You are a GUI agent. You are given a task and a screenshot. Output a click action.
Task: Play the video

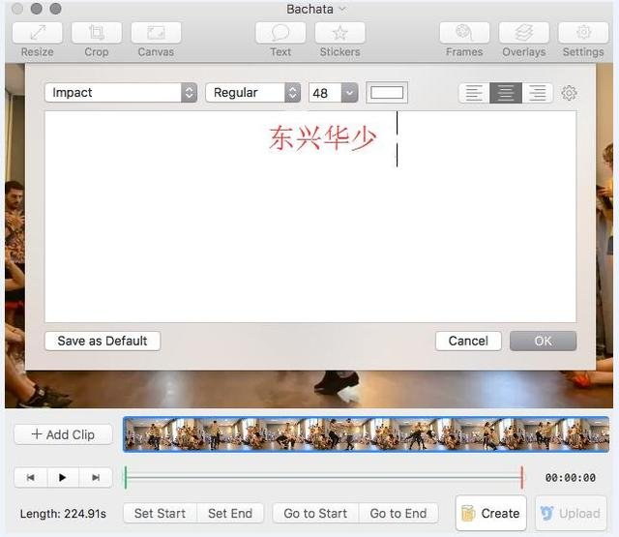62,477
